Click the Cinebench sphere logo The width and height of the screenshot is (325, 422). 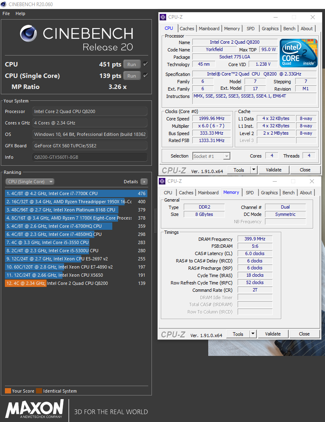(28, 33)
